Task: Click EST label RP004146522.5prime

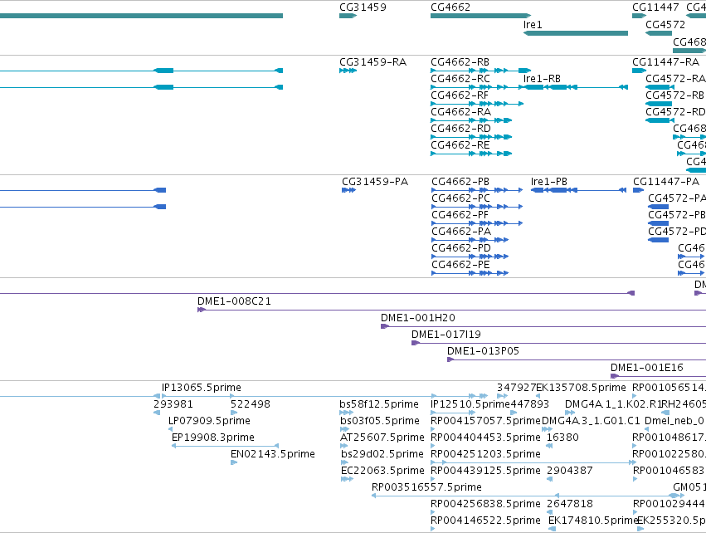Action: coord(485,521)
